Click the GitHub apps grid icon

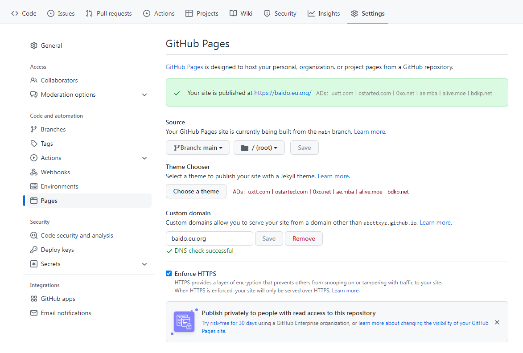[x=34, y=299]
